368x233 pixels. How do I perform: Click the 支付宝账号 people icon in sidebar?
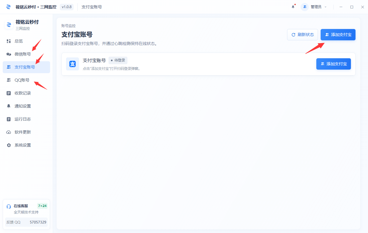[x=9, y=67]
